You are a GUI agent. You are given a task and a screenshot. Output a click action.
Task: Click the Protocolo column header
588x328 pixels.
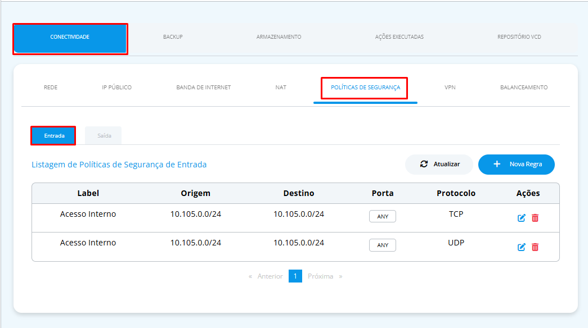[x=456, y=193]
